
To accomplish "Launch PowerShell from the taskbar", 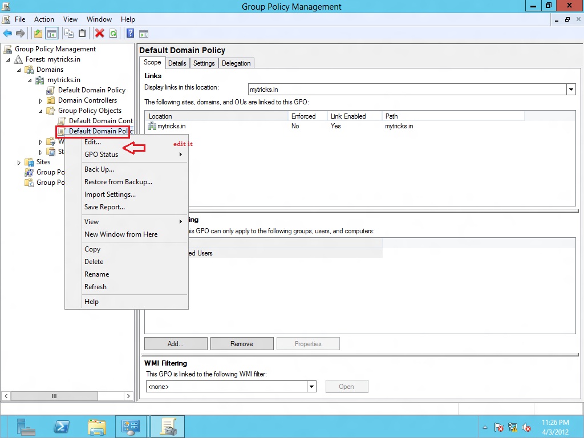I will point(62,427).
